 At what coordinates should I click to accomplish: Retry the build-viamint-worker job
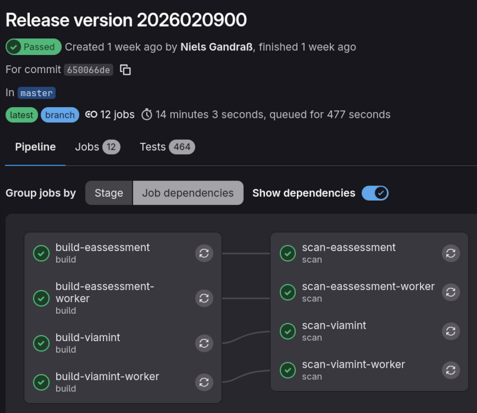click(x=204, y=382)
